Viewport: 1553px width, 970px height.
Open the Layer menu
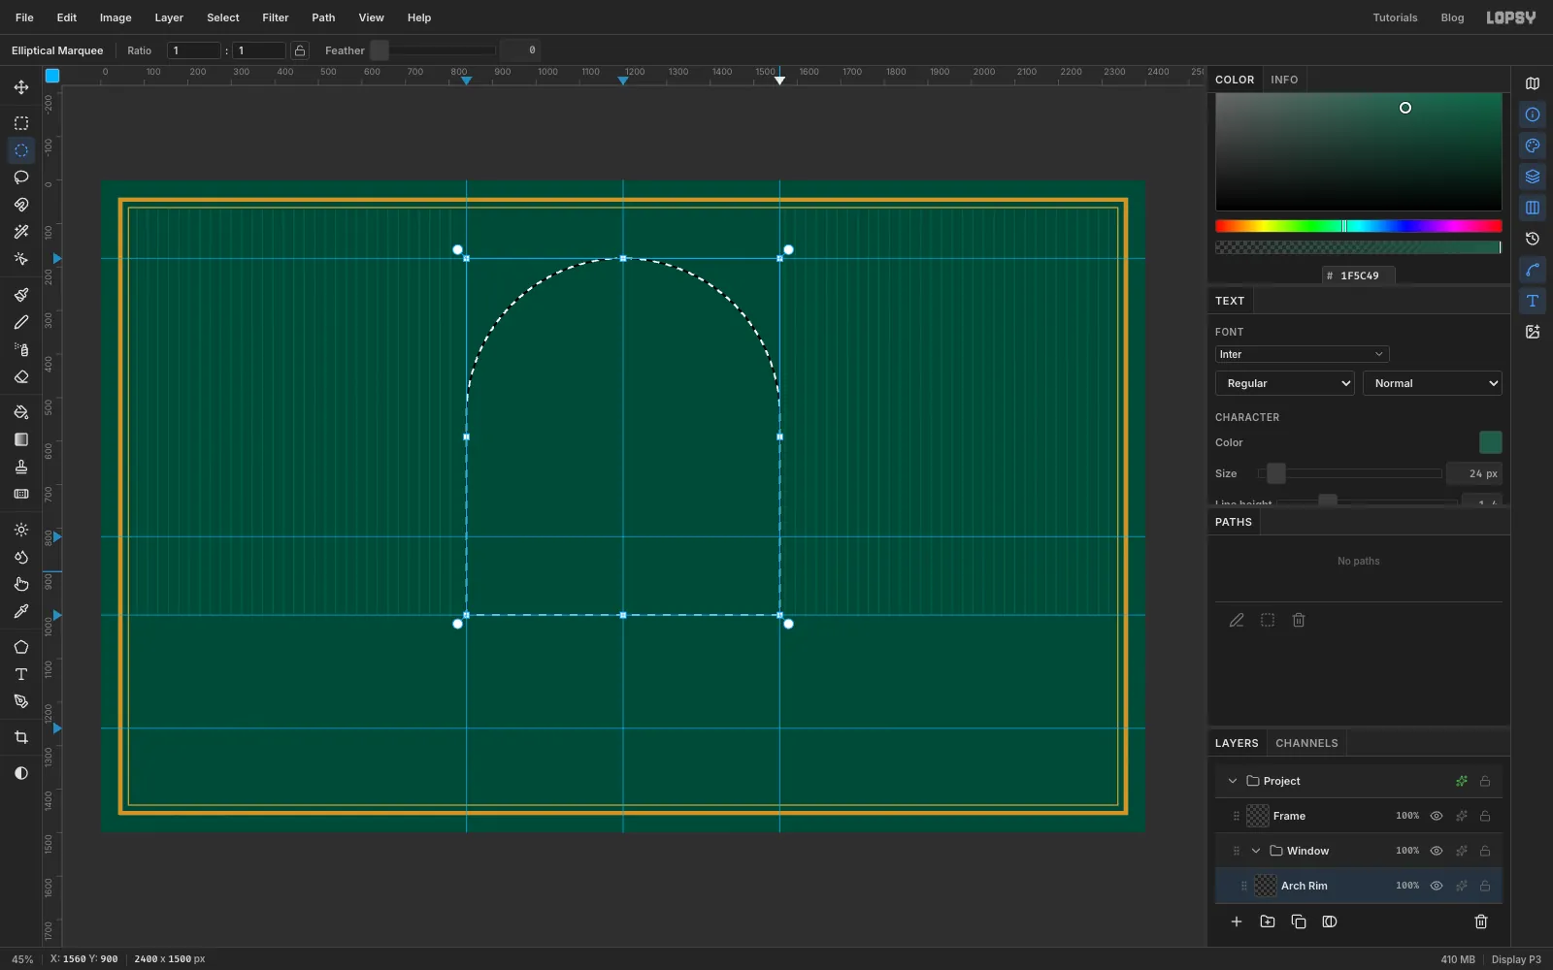(169, 17)
